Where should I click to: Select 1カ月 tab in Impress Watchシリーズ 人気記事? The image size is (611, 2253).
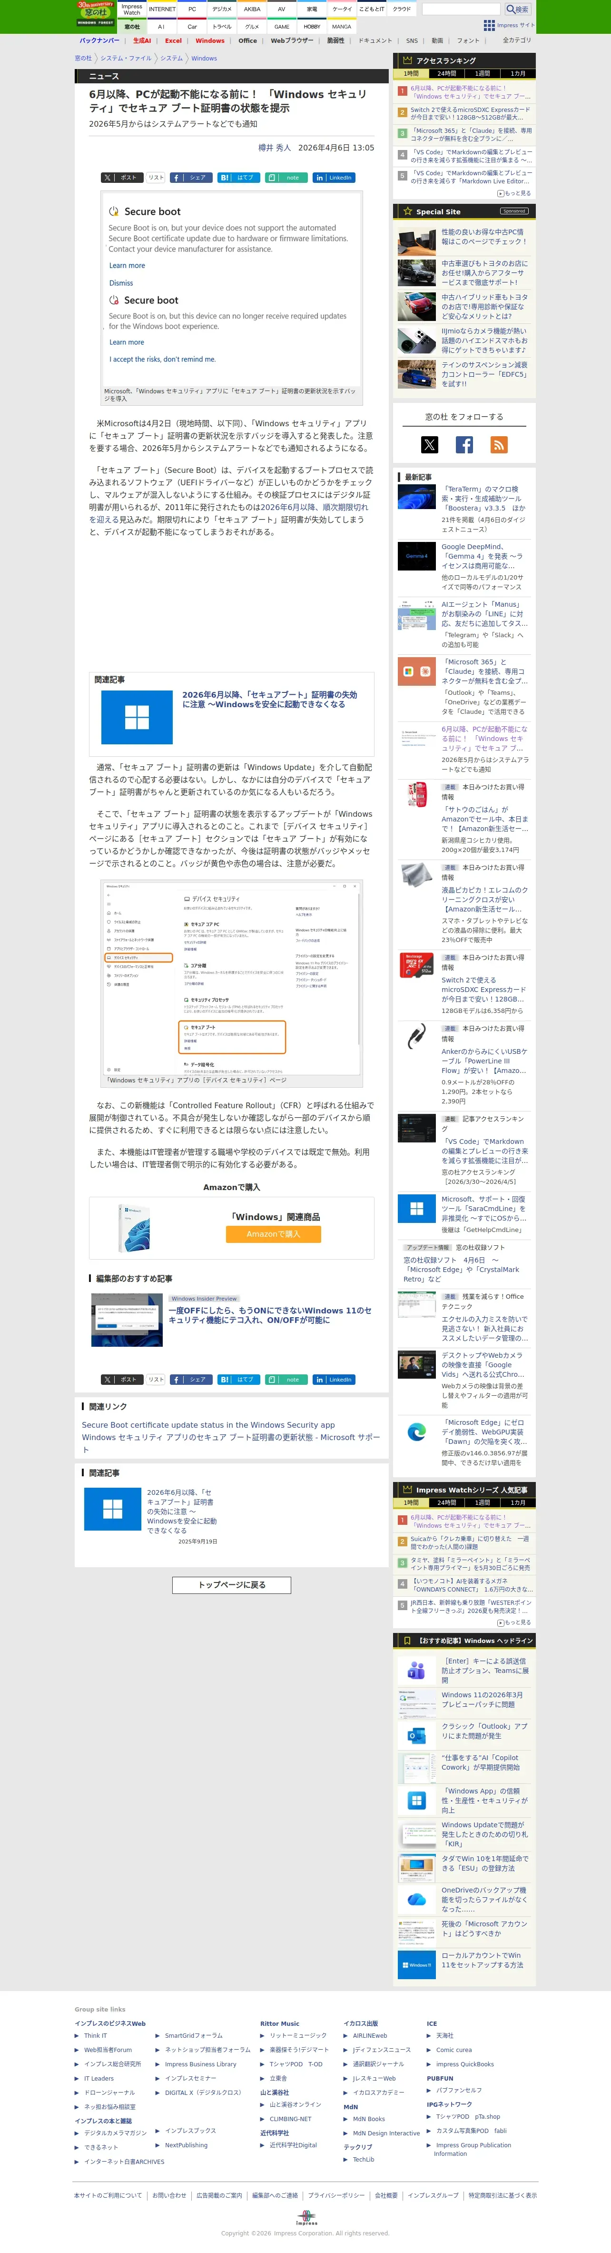point(518,1502)
